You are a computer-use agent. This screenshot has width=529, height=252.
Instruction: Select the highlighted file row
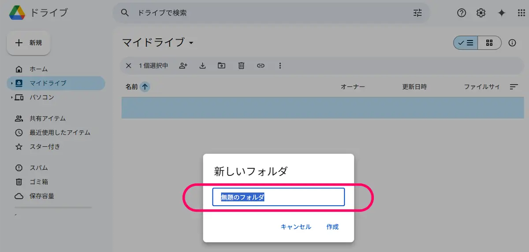click(323, 108)
